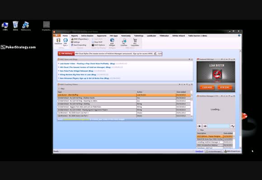This screenshot has width=262, height=180.
Task: Open the HM Cloud blog link
Action: point(85,67)
